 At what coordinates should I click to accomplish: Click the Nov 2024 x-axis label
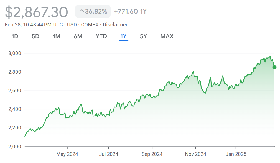pos(195,154)
